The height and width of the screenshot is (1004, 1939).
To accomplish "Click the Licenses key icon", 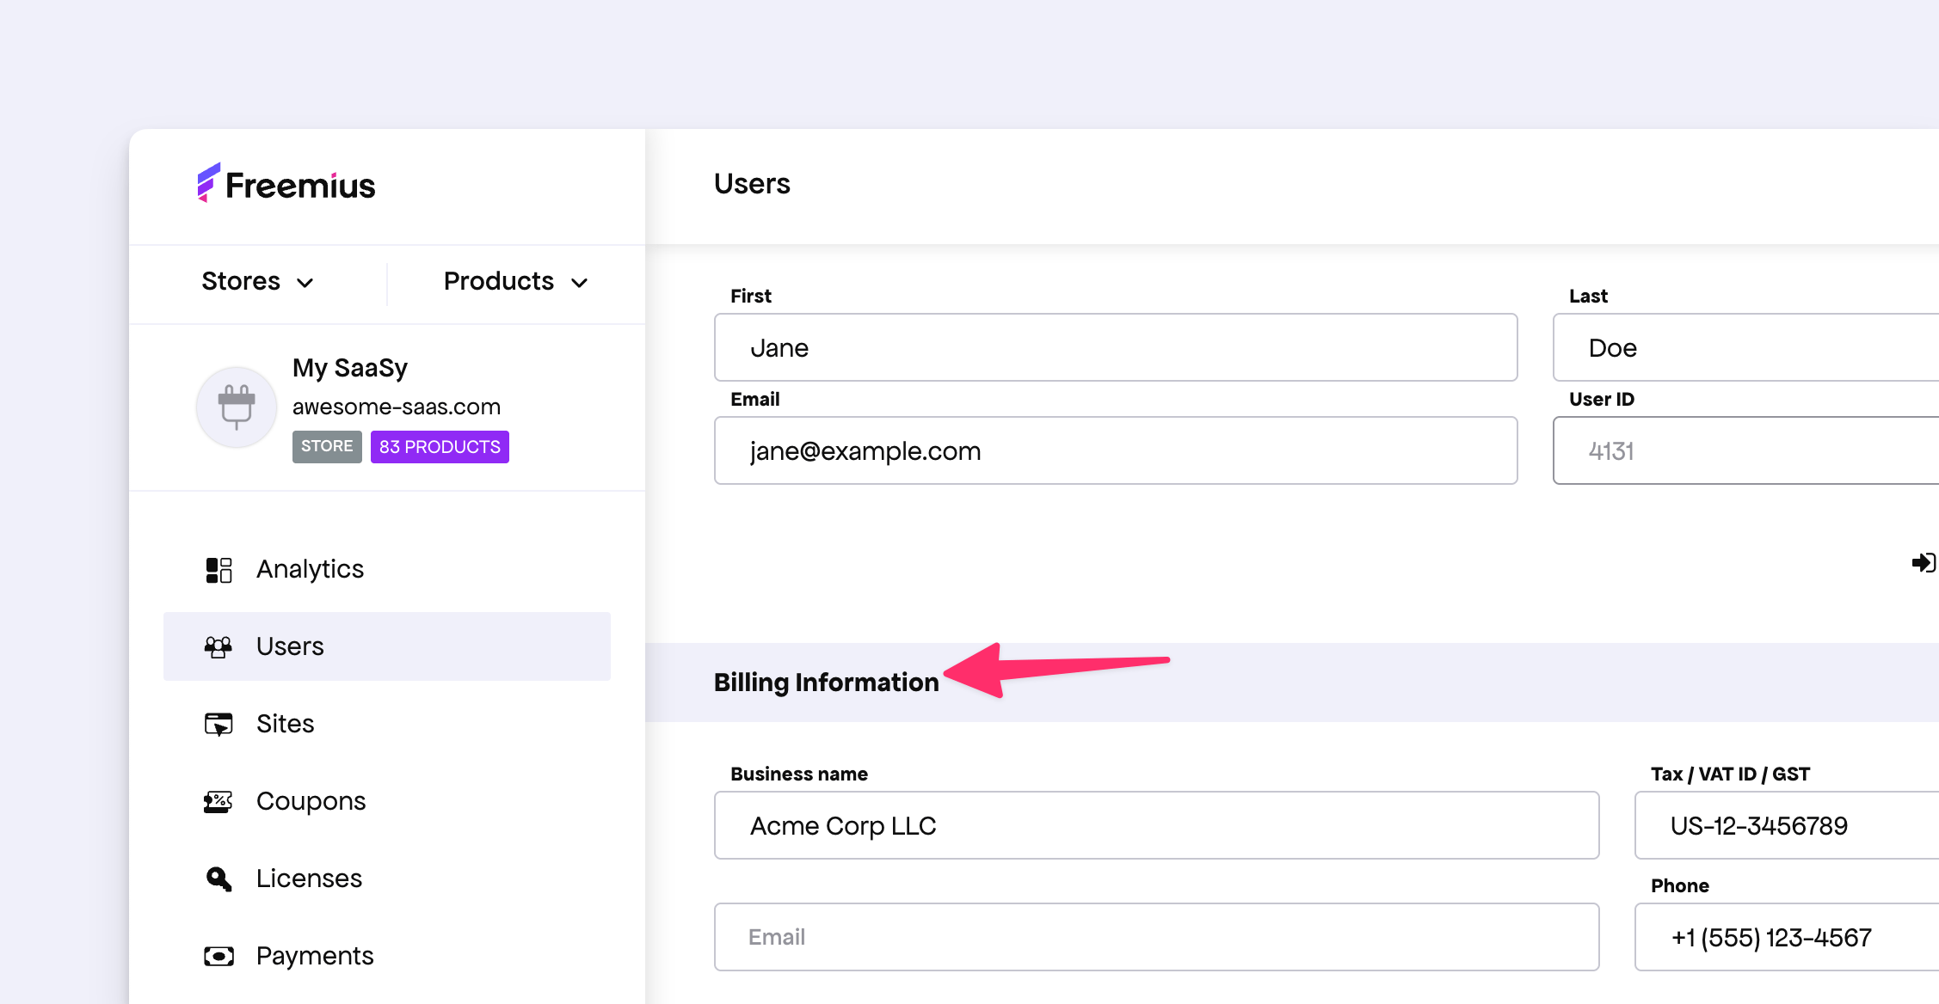I will point(219,878).
